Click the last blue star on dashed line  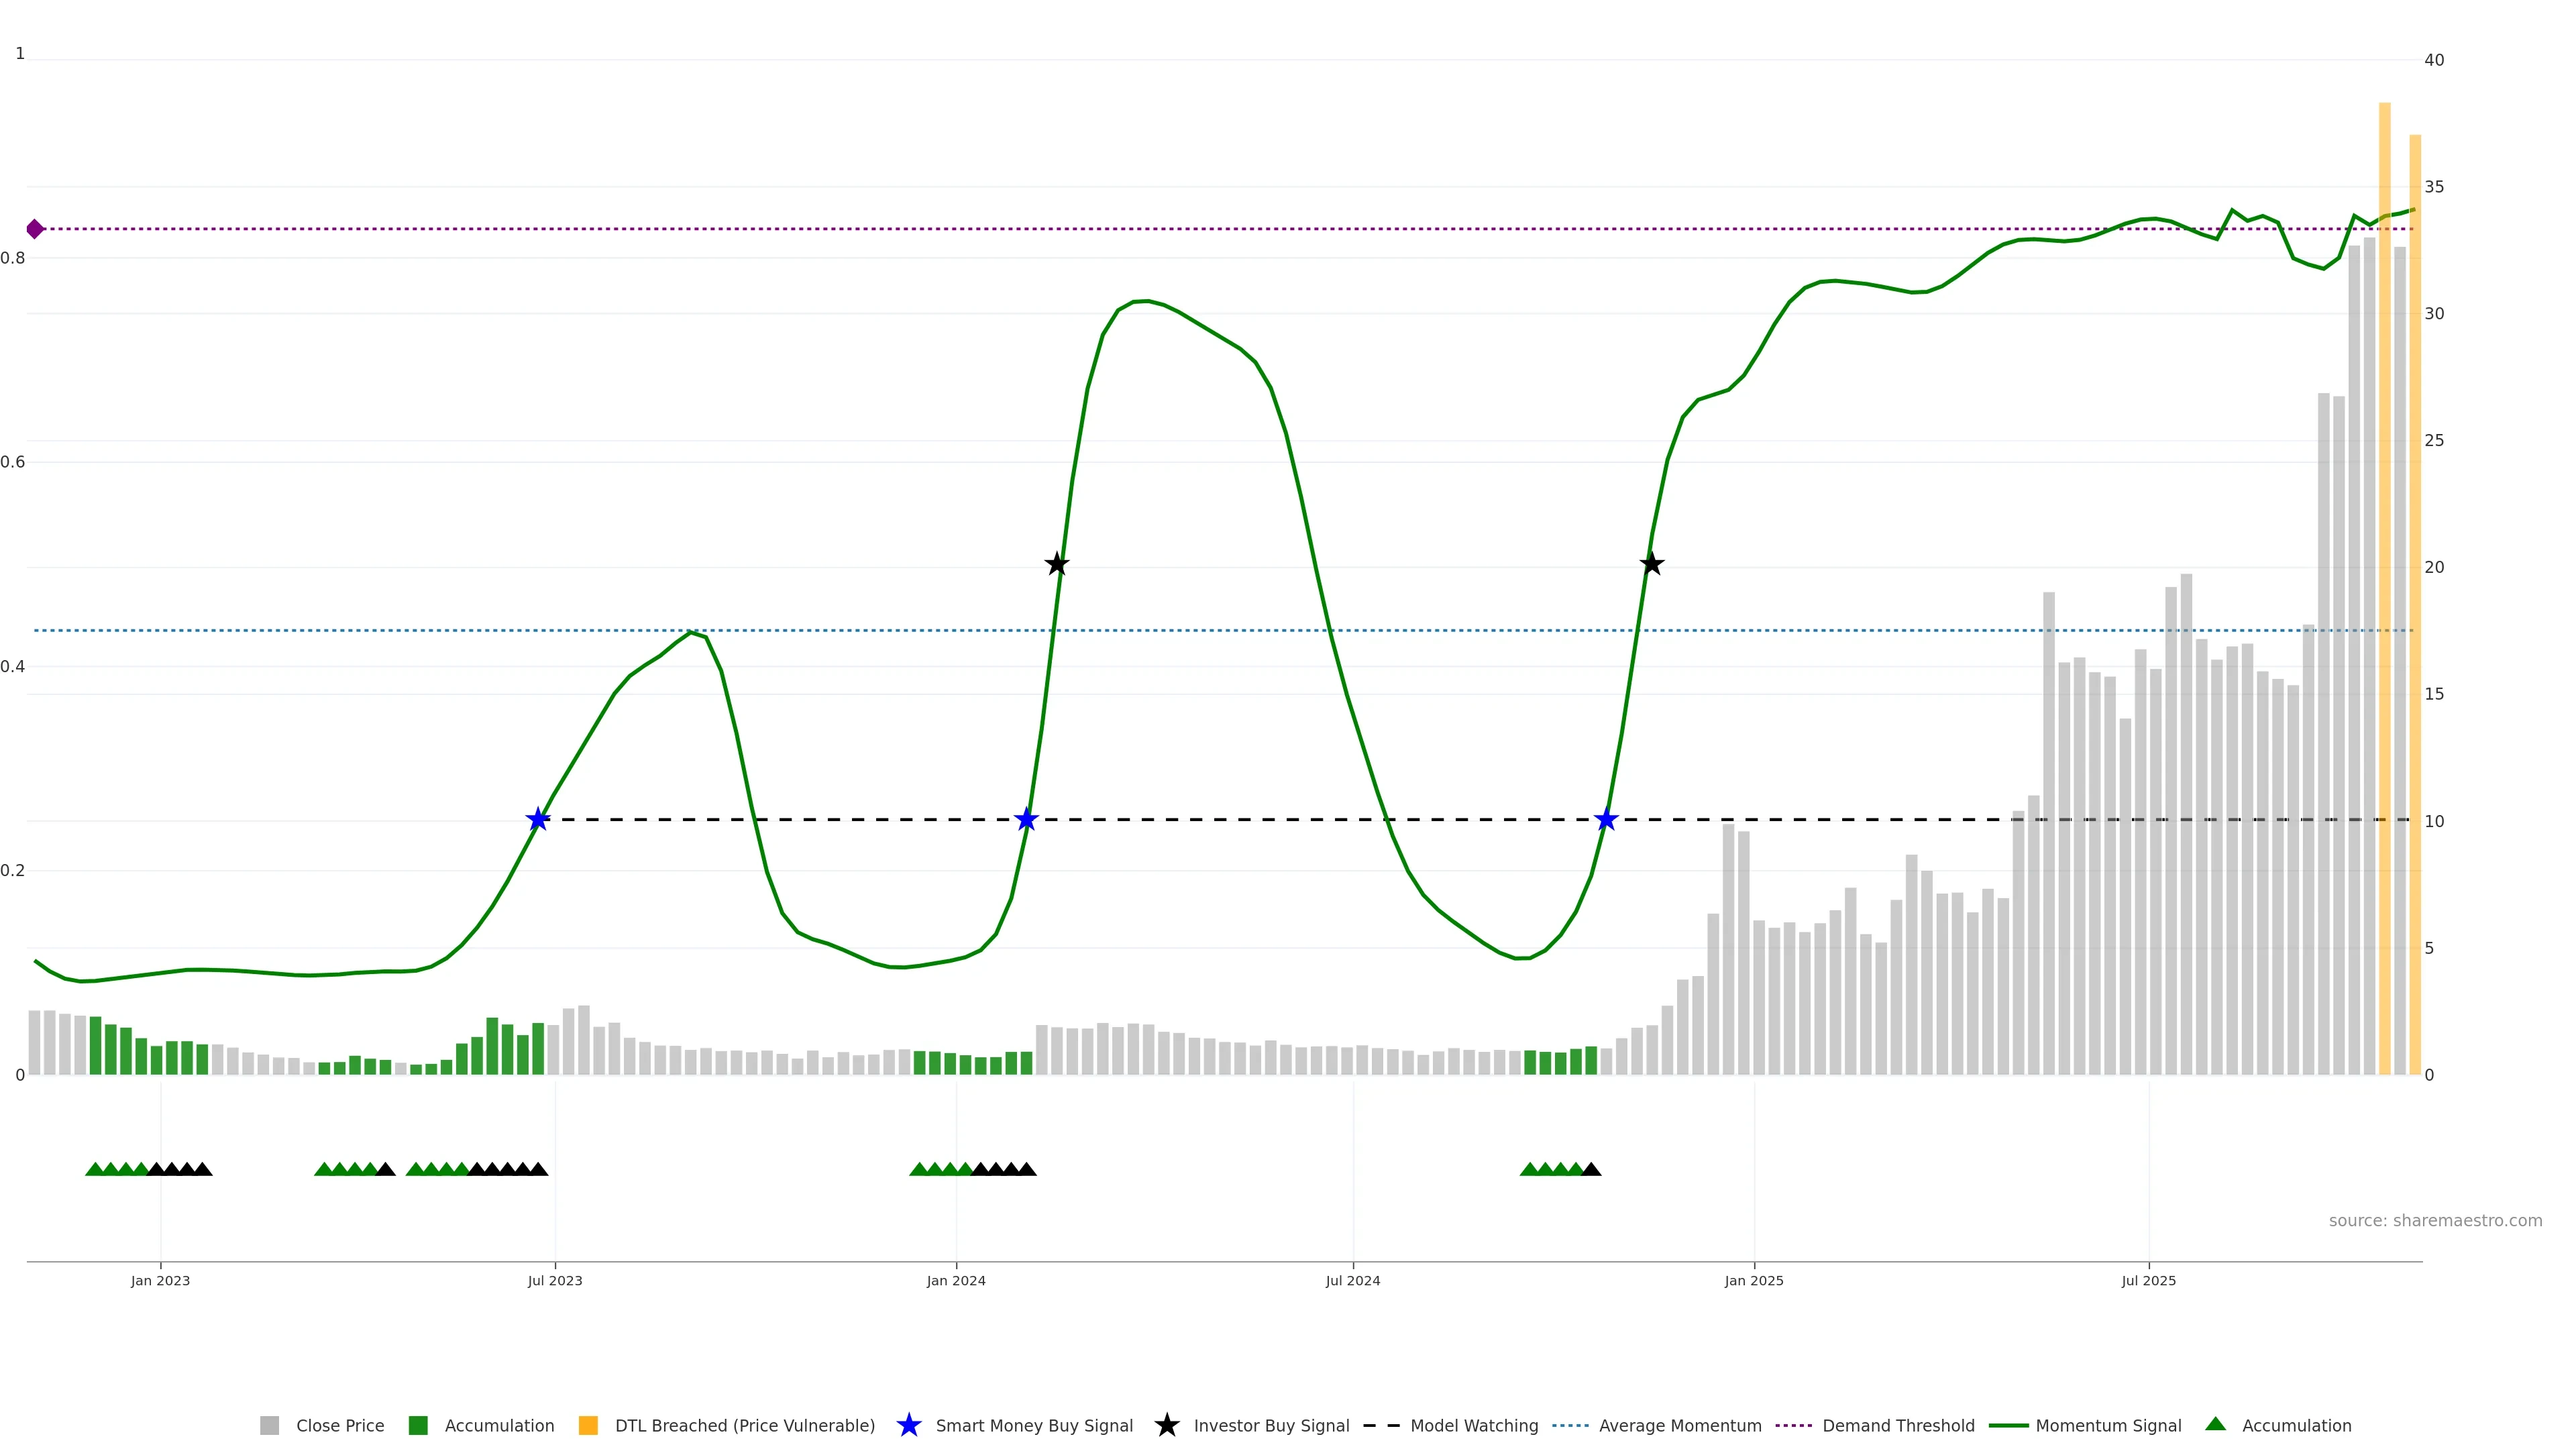click(x=1606, y=820)
